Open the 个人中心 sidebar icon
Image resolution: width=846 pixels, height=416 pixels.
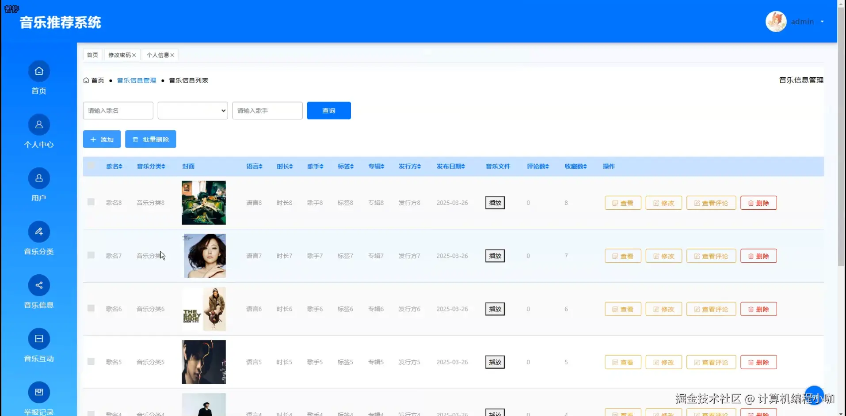pos(39,125)
